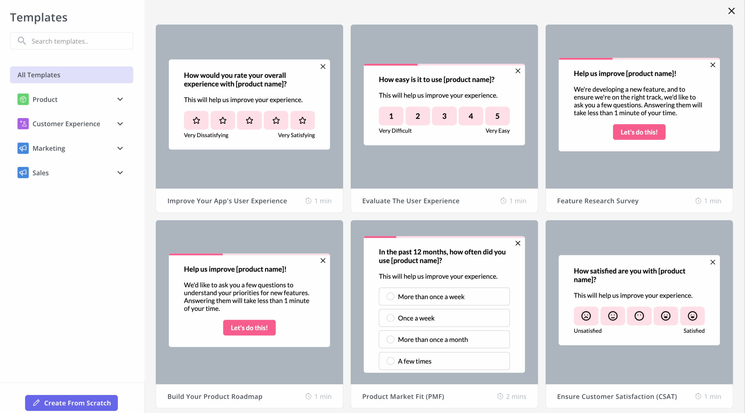Click the Marketing megaphone icon

click(23, 148)
